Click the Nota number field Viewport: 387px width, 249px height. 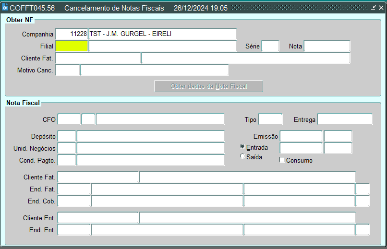(327, 46)
